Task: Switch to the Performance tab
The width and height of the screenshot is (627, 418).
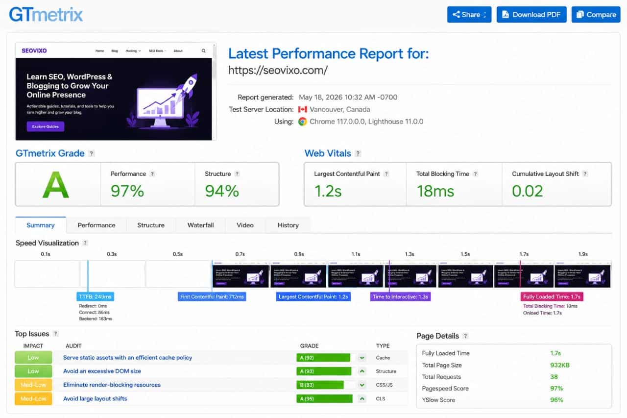Action: coord(96,225)
